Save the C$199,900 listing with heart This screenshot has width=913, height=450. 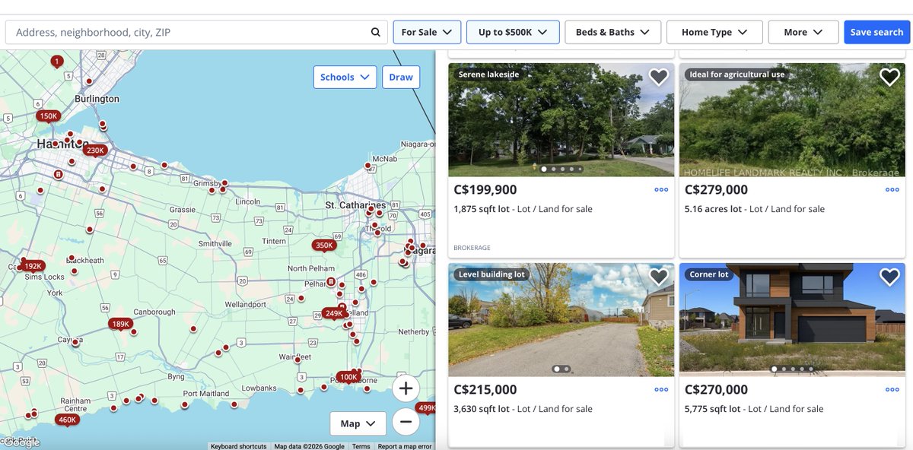[x=658, y=77]
